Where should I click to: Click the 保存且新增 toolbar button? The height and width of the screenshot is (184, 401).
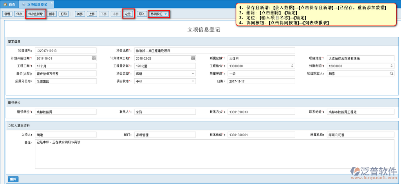(x=36, y=14)
